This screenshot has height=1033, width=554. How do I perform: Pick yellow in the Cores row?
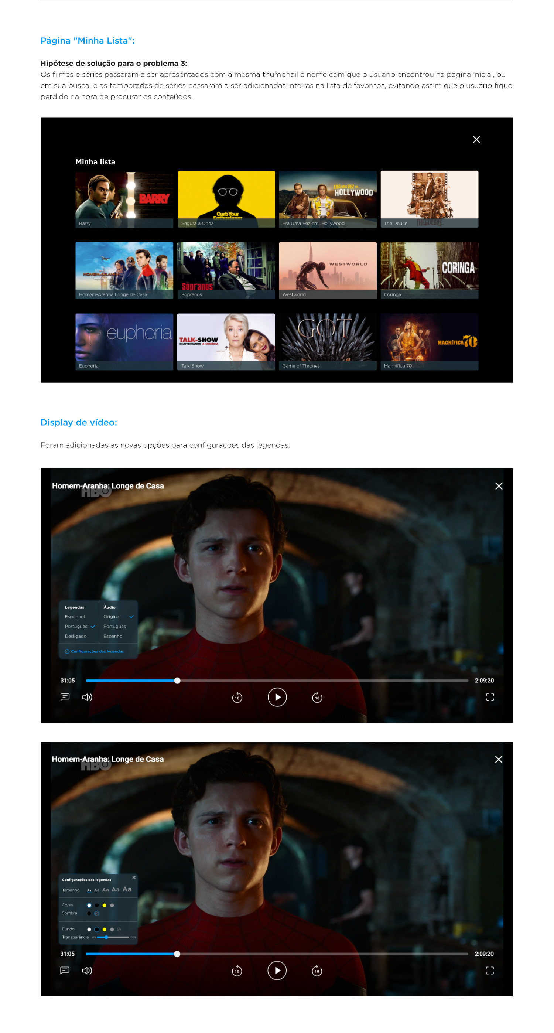coord(105,906)
